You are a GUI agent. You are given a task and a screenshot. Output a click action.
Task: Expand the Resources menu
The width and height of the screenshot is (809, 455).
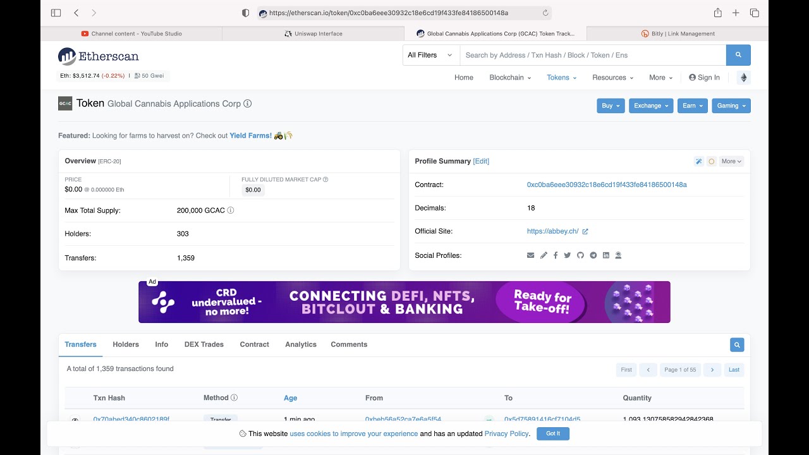(x=613, y=77)
